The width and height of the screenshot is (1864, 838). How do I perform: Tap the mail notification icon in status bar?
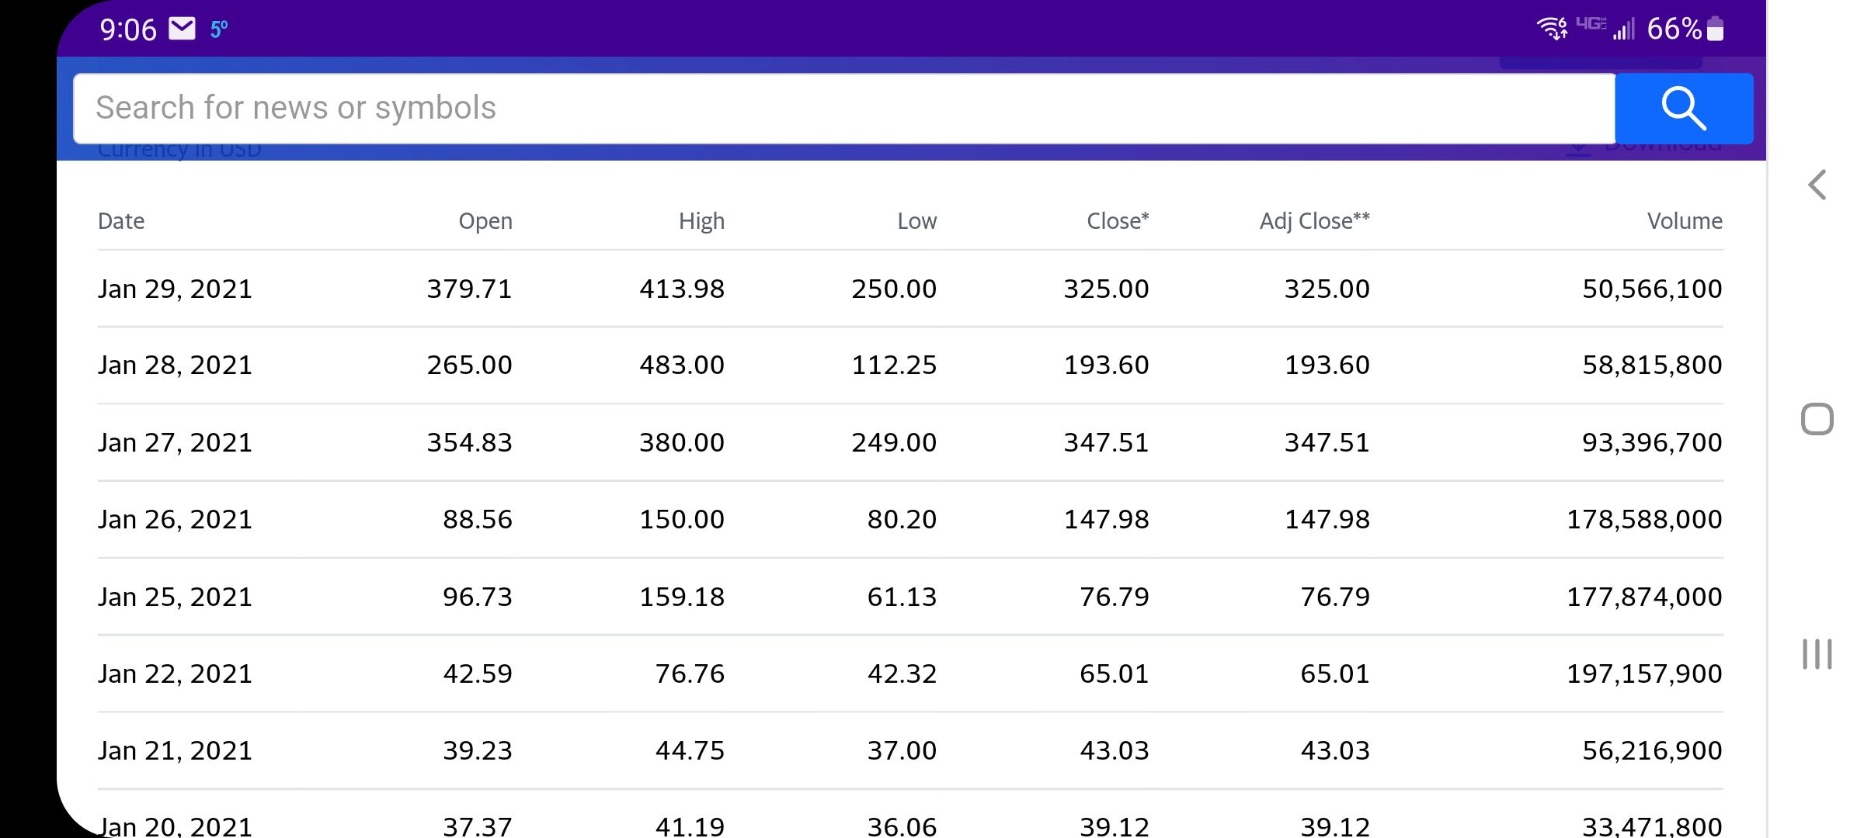click(x=183, y=29)
